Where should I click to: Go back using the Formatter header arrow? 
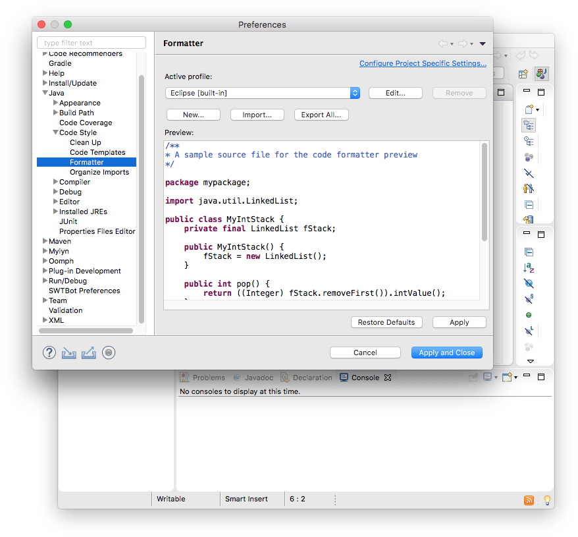(x=442, y=43)
